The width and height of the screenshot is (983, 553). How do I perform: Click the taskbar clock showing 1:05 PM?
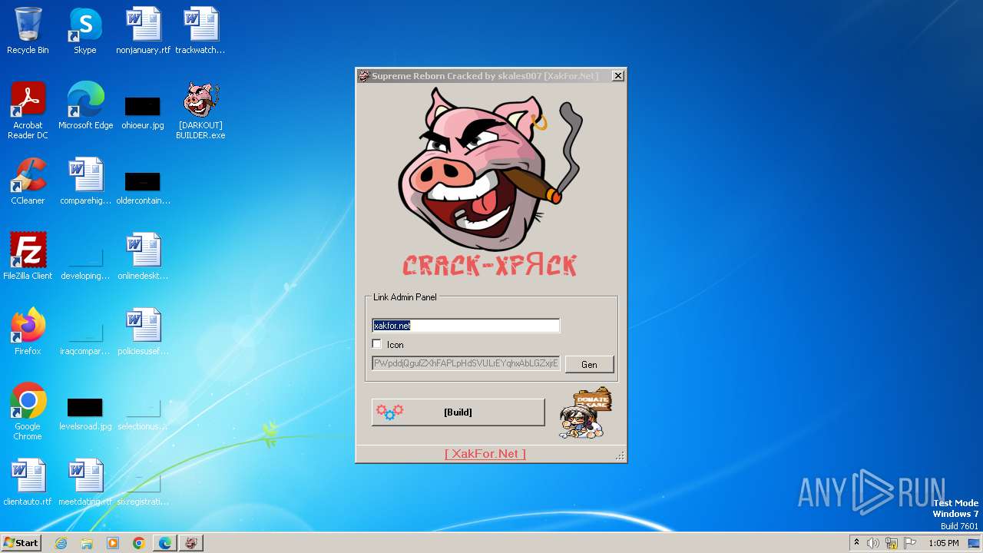(943, 543)
